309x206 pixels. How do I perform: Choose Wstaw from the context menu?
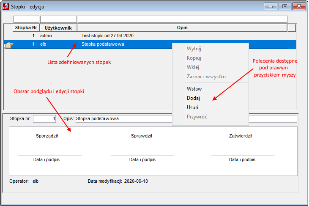pyautogui.click(x=194, y=89)
